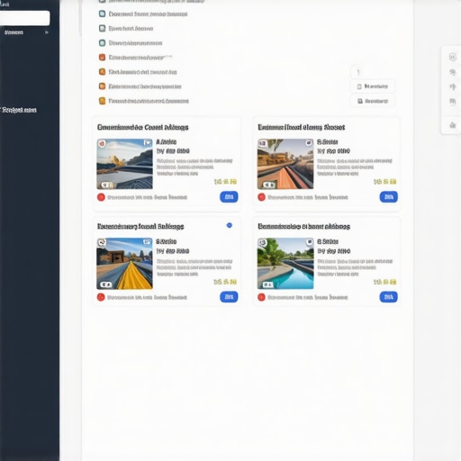461x461 pixels.
Task: Click the red circle icon under the yellow-road thumbnail
Action: pos(101,297)
